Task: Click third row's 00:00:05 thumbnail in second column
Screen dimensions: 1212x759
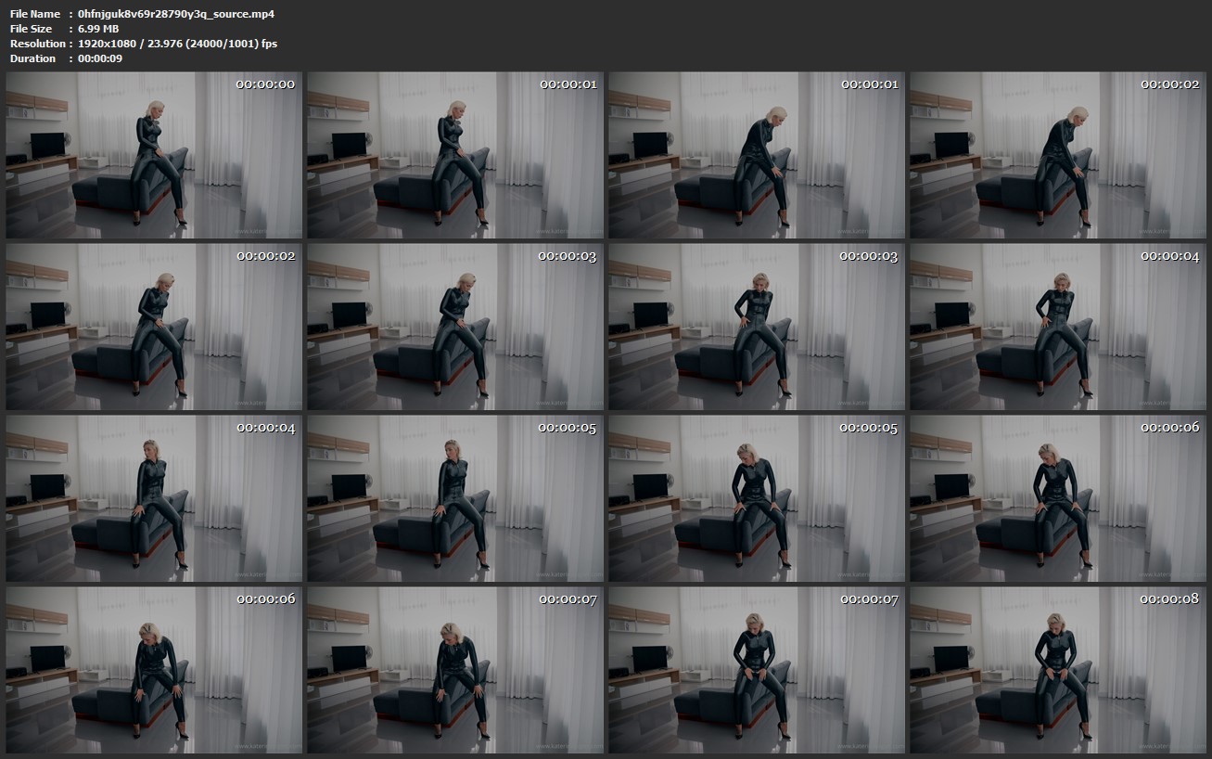Action: [455, 498]
